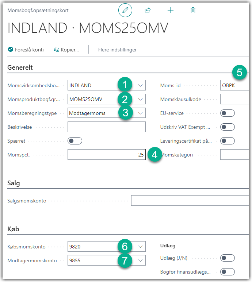Open Momsvirksomhedsbogf. dropdown arrow for INDLAND
Image resolution: width=252 pixels, height=282 pixels.
[140, 85]
